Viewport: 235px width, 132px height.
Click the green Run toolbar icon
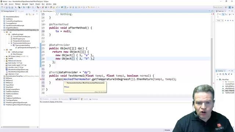[28, 7]
